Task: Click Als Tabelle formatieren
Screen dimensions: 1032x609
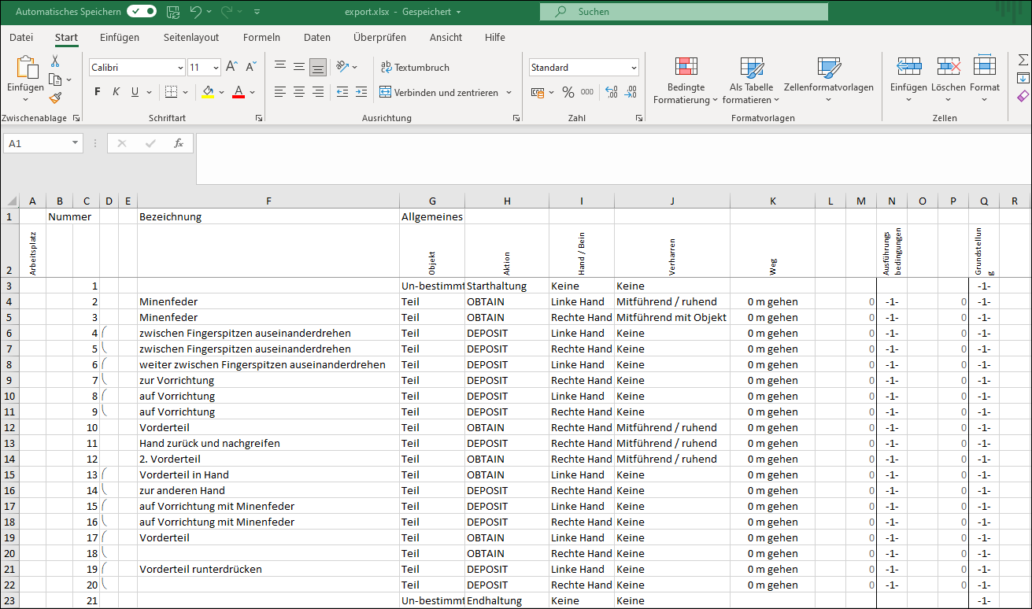Action: (x=752, y=79)
